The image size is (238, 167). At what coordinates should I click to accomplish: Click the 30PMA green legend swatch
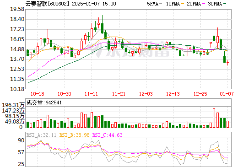coord(225,4)
